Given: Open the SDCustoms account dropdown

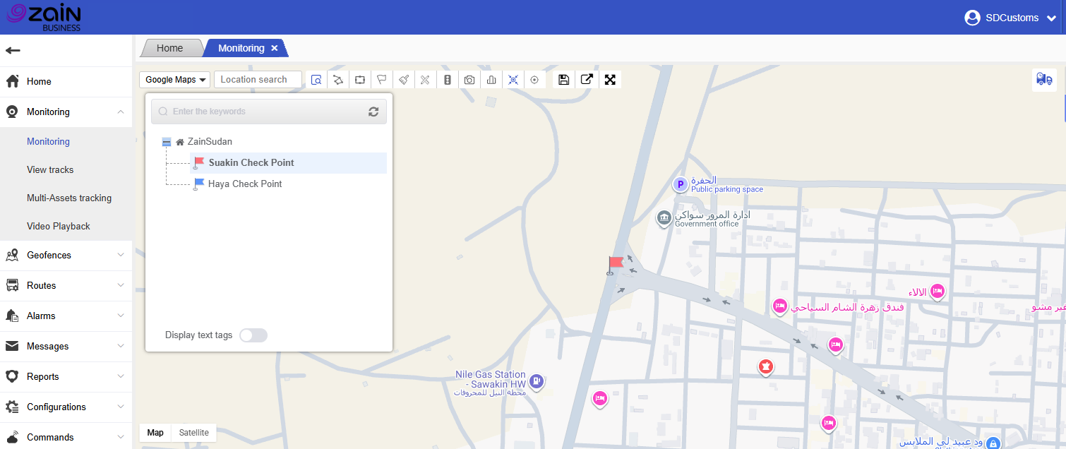Looking at the screenshot, I should (1011, 18).
